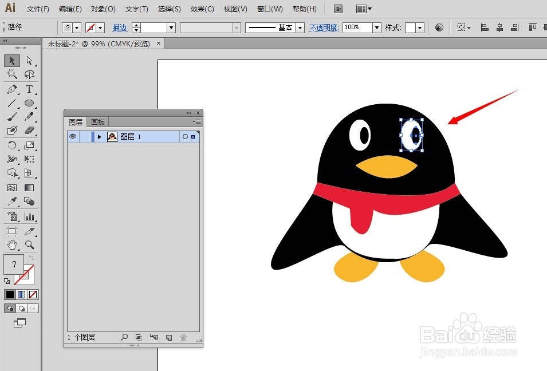
Task: Open the opacity 100% dropdown
Action: pyautogui.click(x=377, y=27)
